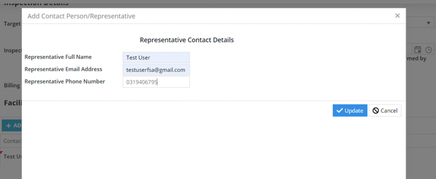Click the red corner marker in grid cell

coord(1,152)
